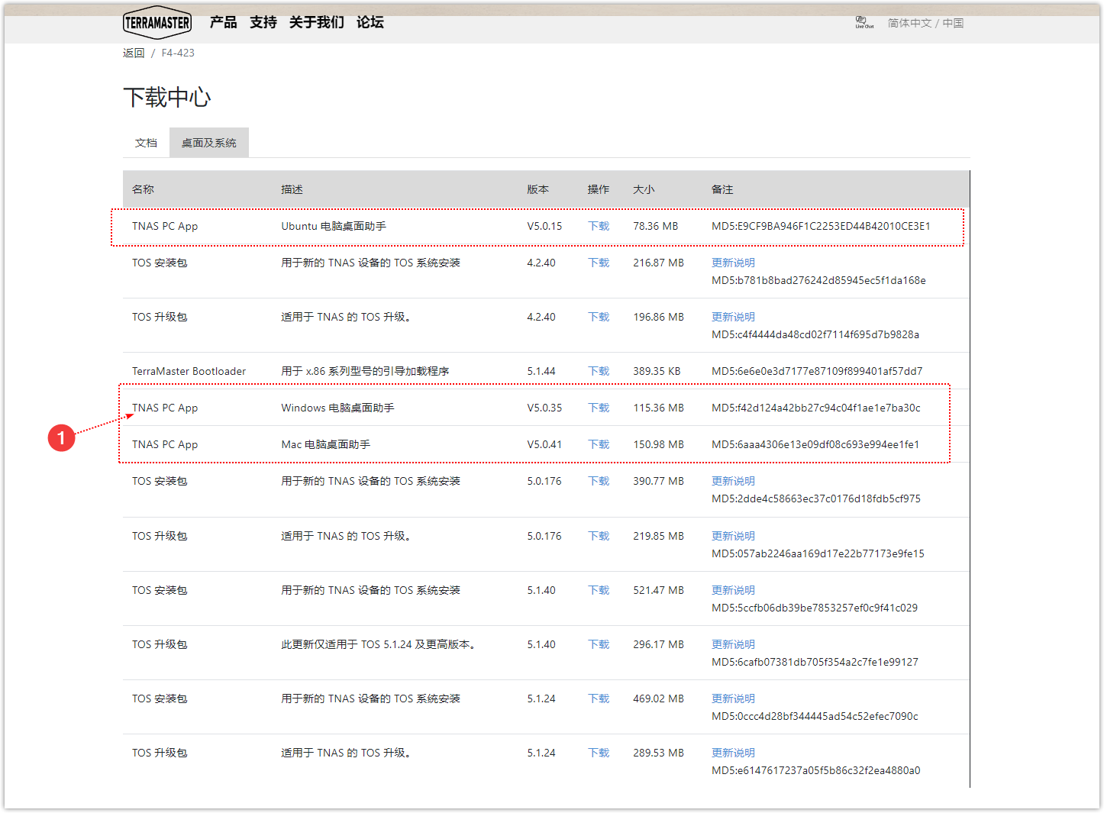Select MD5:f42d124a42bb27c94c04f1ae1e7ba30c text

[816, 408]
